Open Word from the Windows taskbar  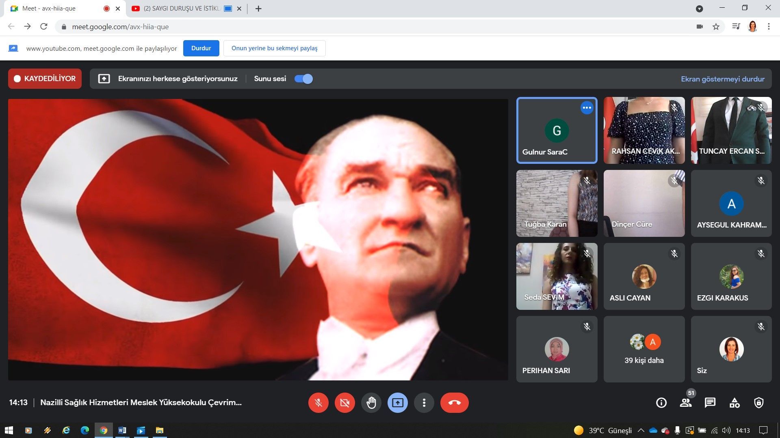click(x=122, y=430)
